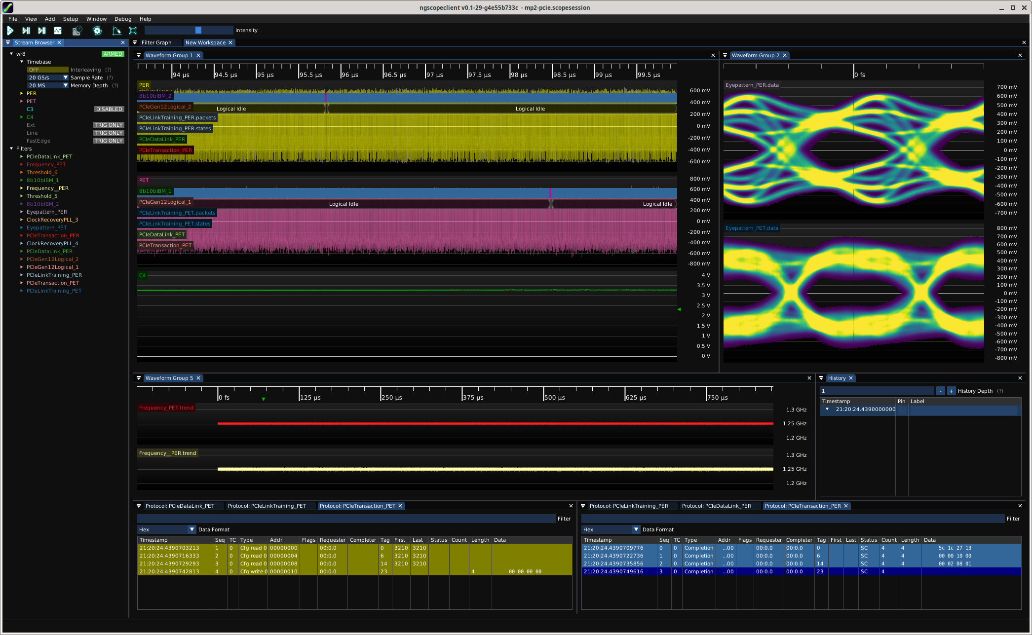The image size is (1032, 635).
Task: Select the PCIeTransaction_PER filter in the tree
Action: click(53, 235)
